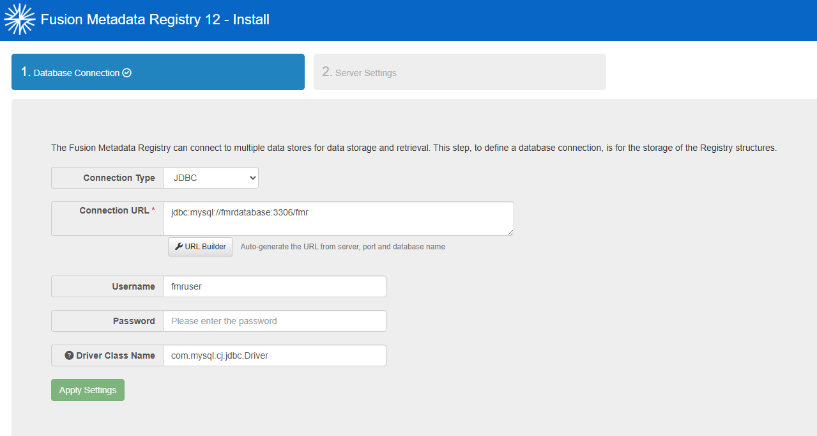This screenshot has height=436, width=817.
Task: Click the checkmark icon on Database Connection tab
Action: [126, 73]
